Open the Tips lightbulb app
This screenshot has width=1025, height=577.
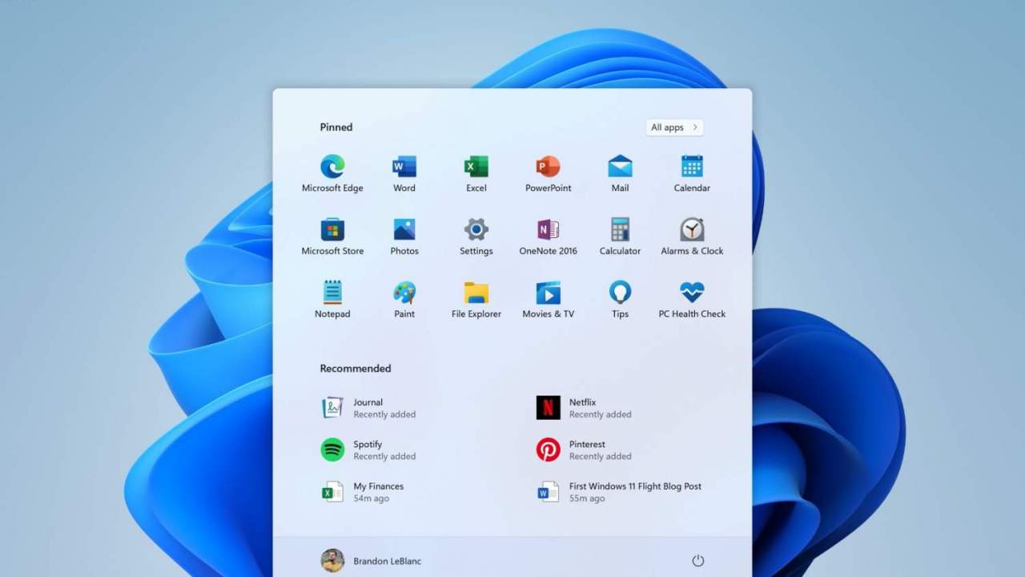[x=620, y=293]
